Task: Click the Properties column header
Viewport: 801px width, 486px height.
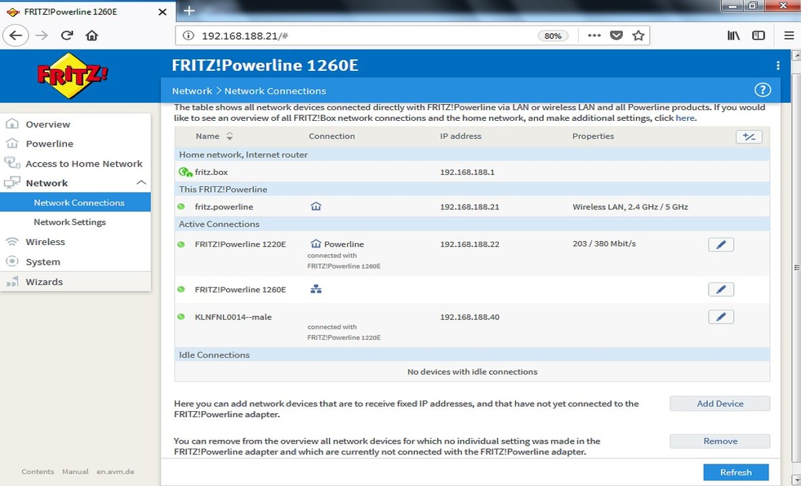Action: 593,136
